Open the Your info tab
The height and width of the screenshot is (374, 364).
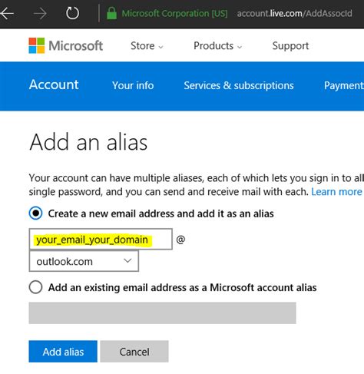coord(133,85)
